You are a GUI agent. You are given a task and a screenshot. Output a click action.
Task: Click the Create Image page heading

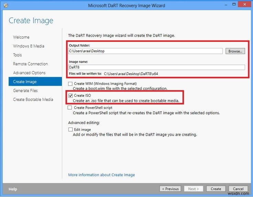[31, 21]
